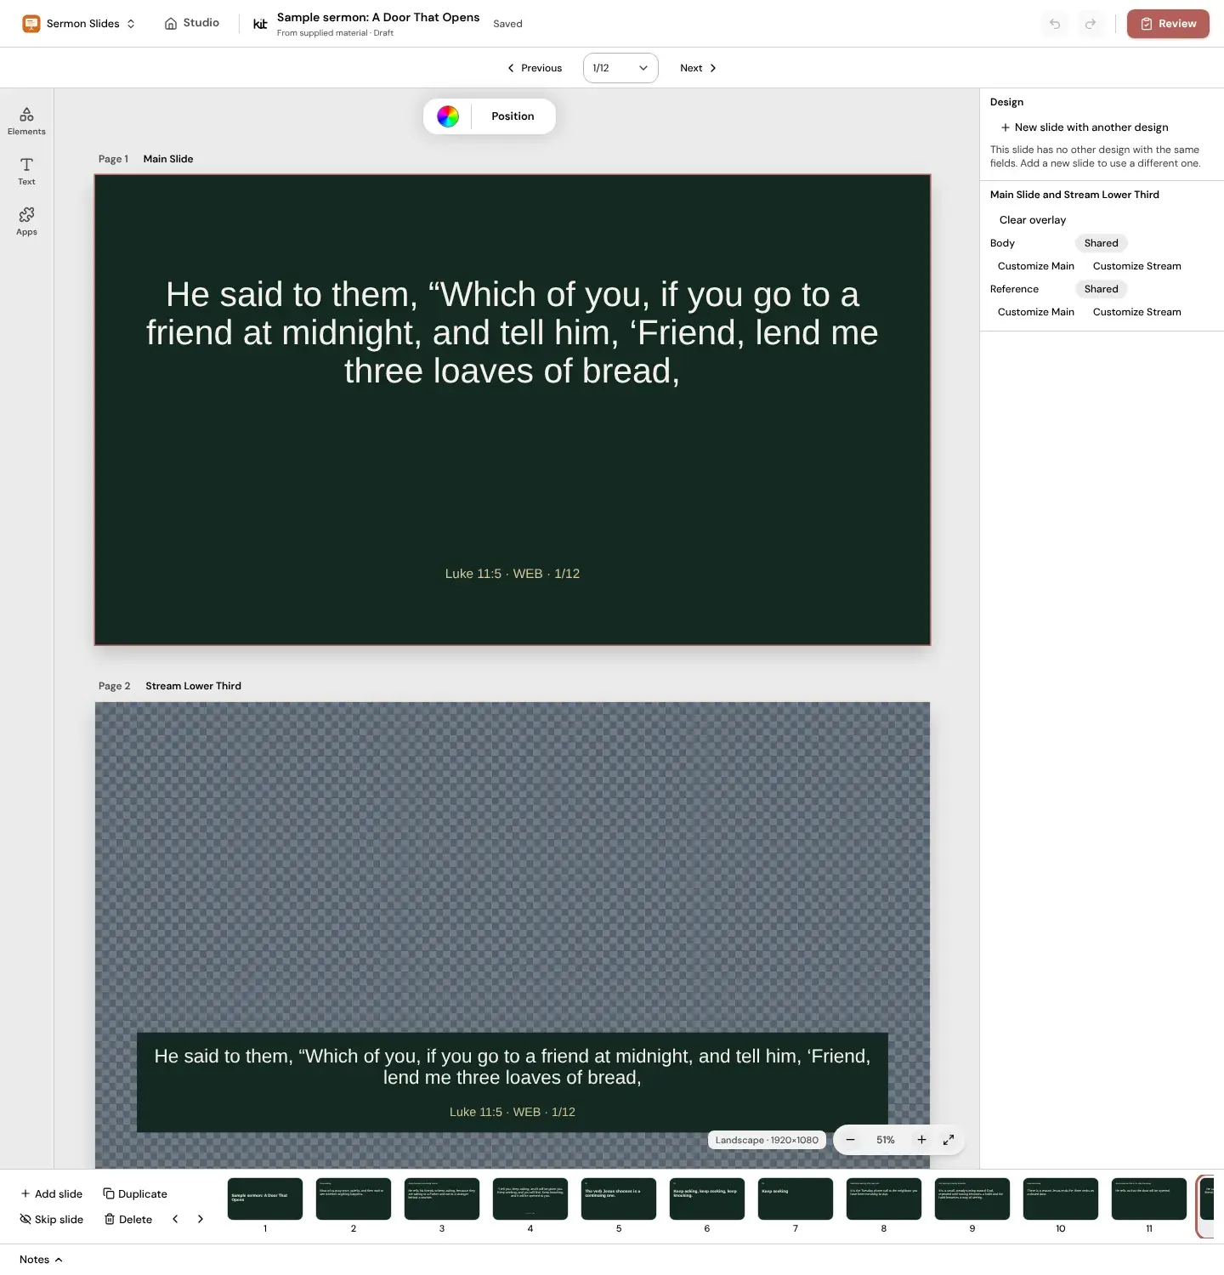The width and height of the screenshot is (1224, 1275).
Task: Select slide thumbnail 11
Action: pyautogui.click(x=1149, y=1199)
